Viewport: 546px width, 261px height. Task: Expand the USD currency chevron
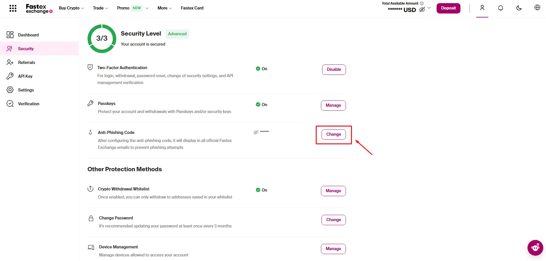pyautogui.click(x=429, y=8)
